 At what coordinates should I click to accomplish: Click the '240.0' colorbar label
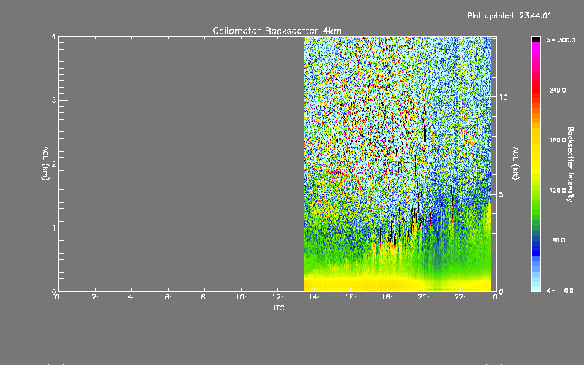pyautogui.click(x=558, y=91)
